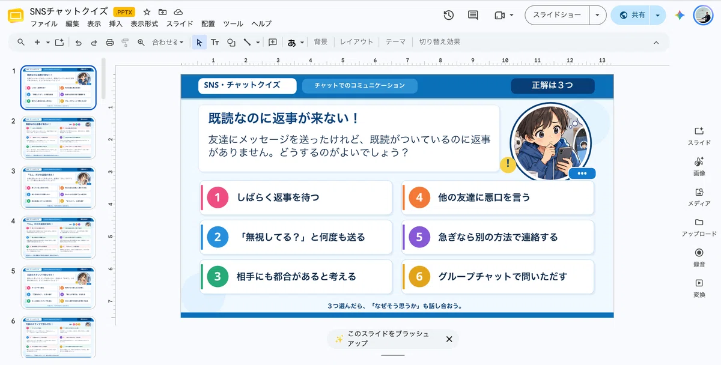Print the presentation with printer icon
This screenshot has width=721, height=365.
tap(109, 42)
